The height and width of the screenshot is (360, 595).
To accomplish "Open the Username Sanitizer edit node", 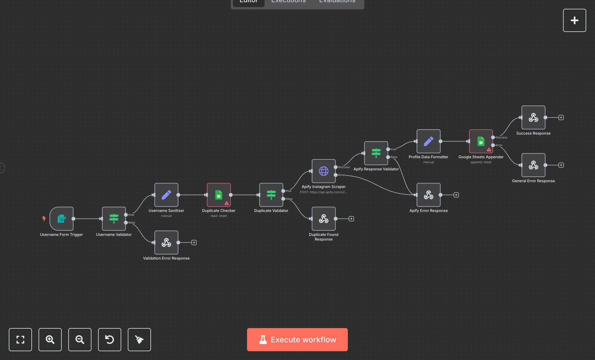I will pos(166,195).
